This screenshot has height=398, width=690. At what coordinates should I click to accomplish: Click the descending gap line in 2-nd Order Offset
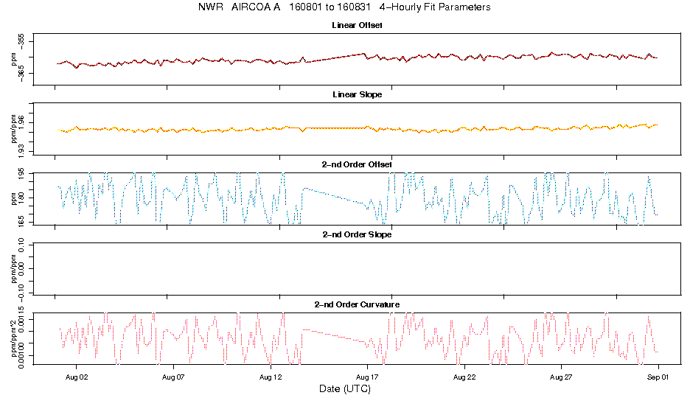click(x=335, y=196)
